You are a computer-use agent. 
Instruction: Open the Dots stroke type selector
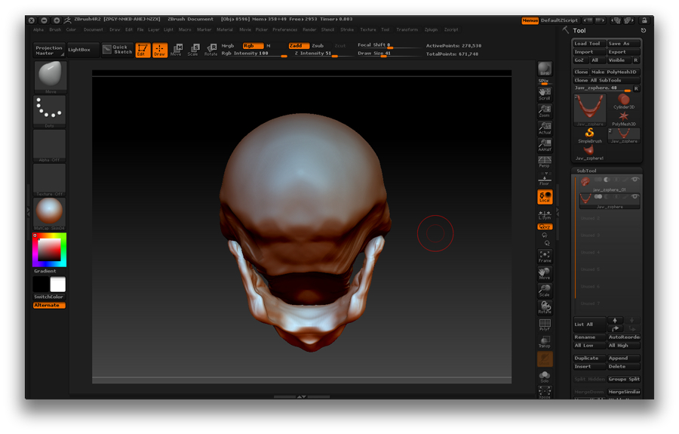[x=51, y=111]
